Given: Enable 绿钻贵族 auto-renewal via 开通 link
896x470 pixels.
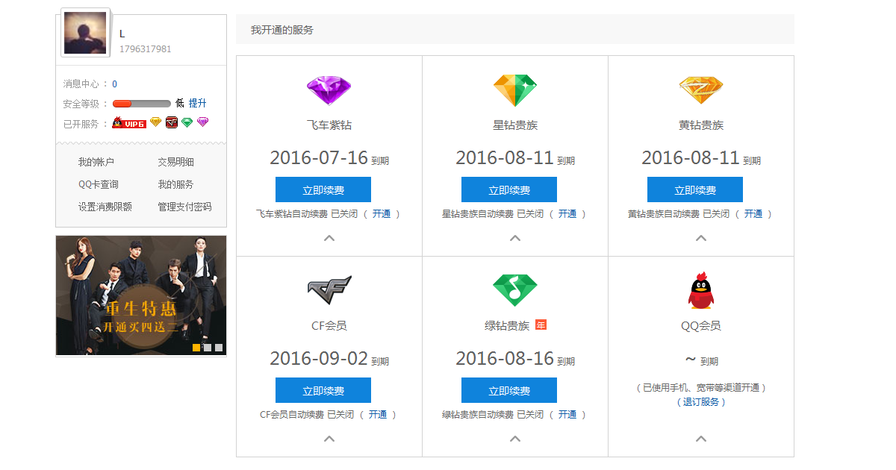Looking at the screenshot, I should [567, 415].
